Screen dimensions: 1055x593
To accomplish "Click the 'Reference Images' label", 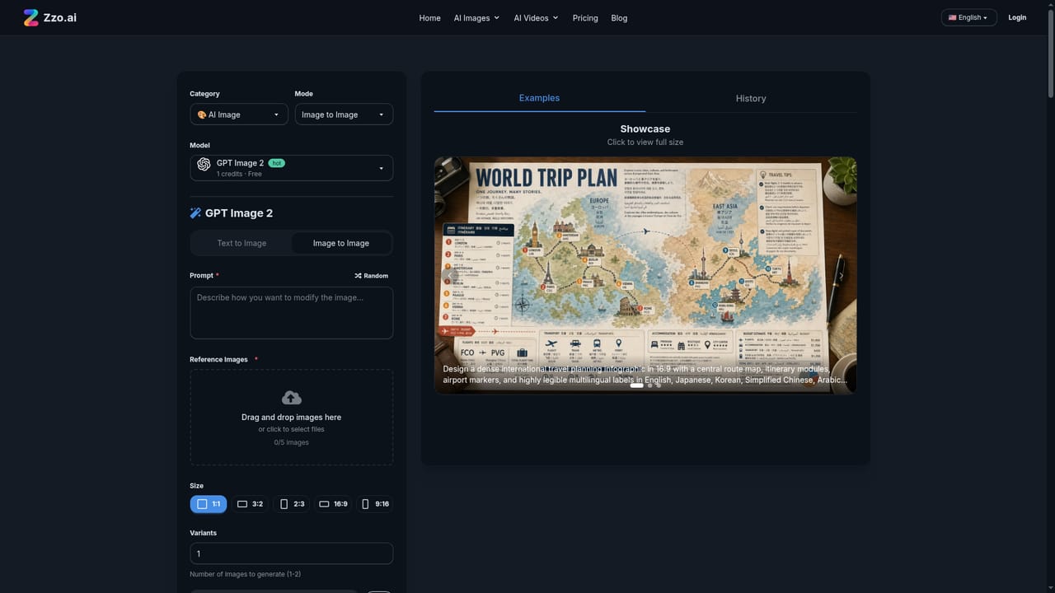I will pos(218,359).
